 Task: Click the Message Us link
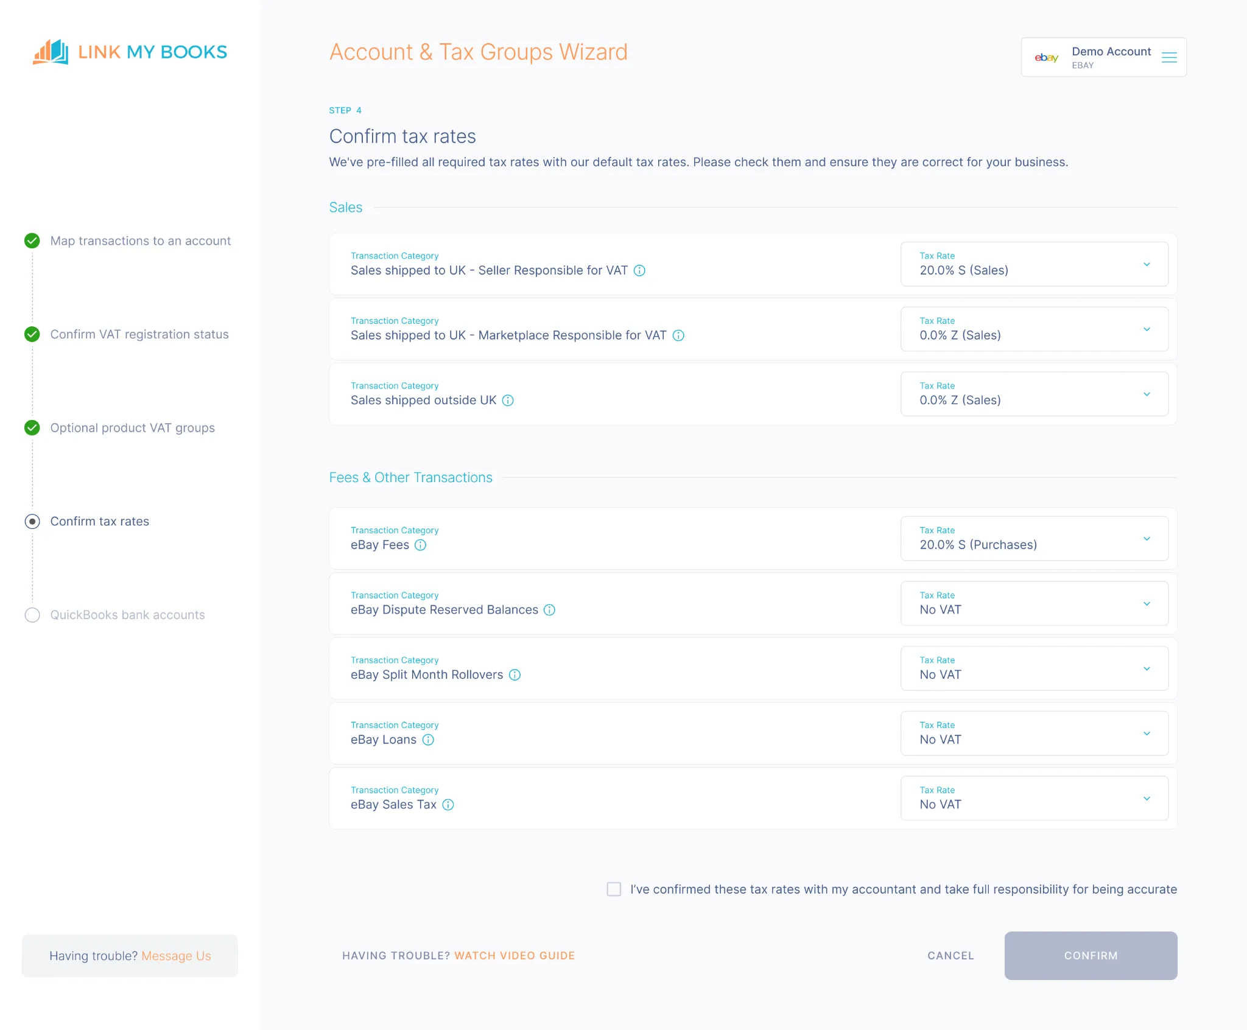click(176, 956)
